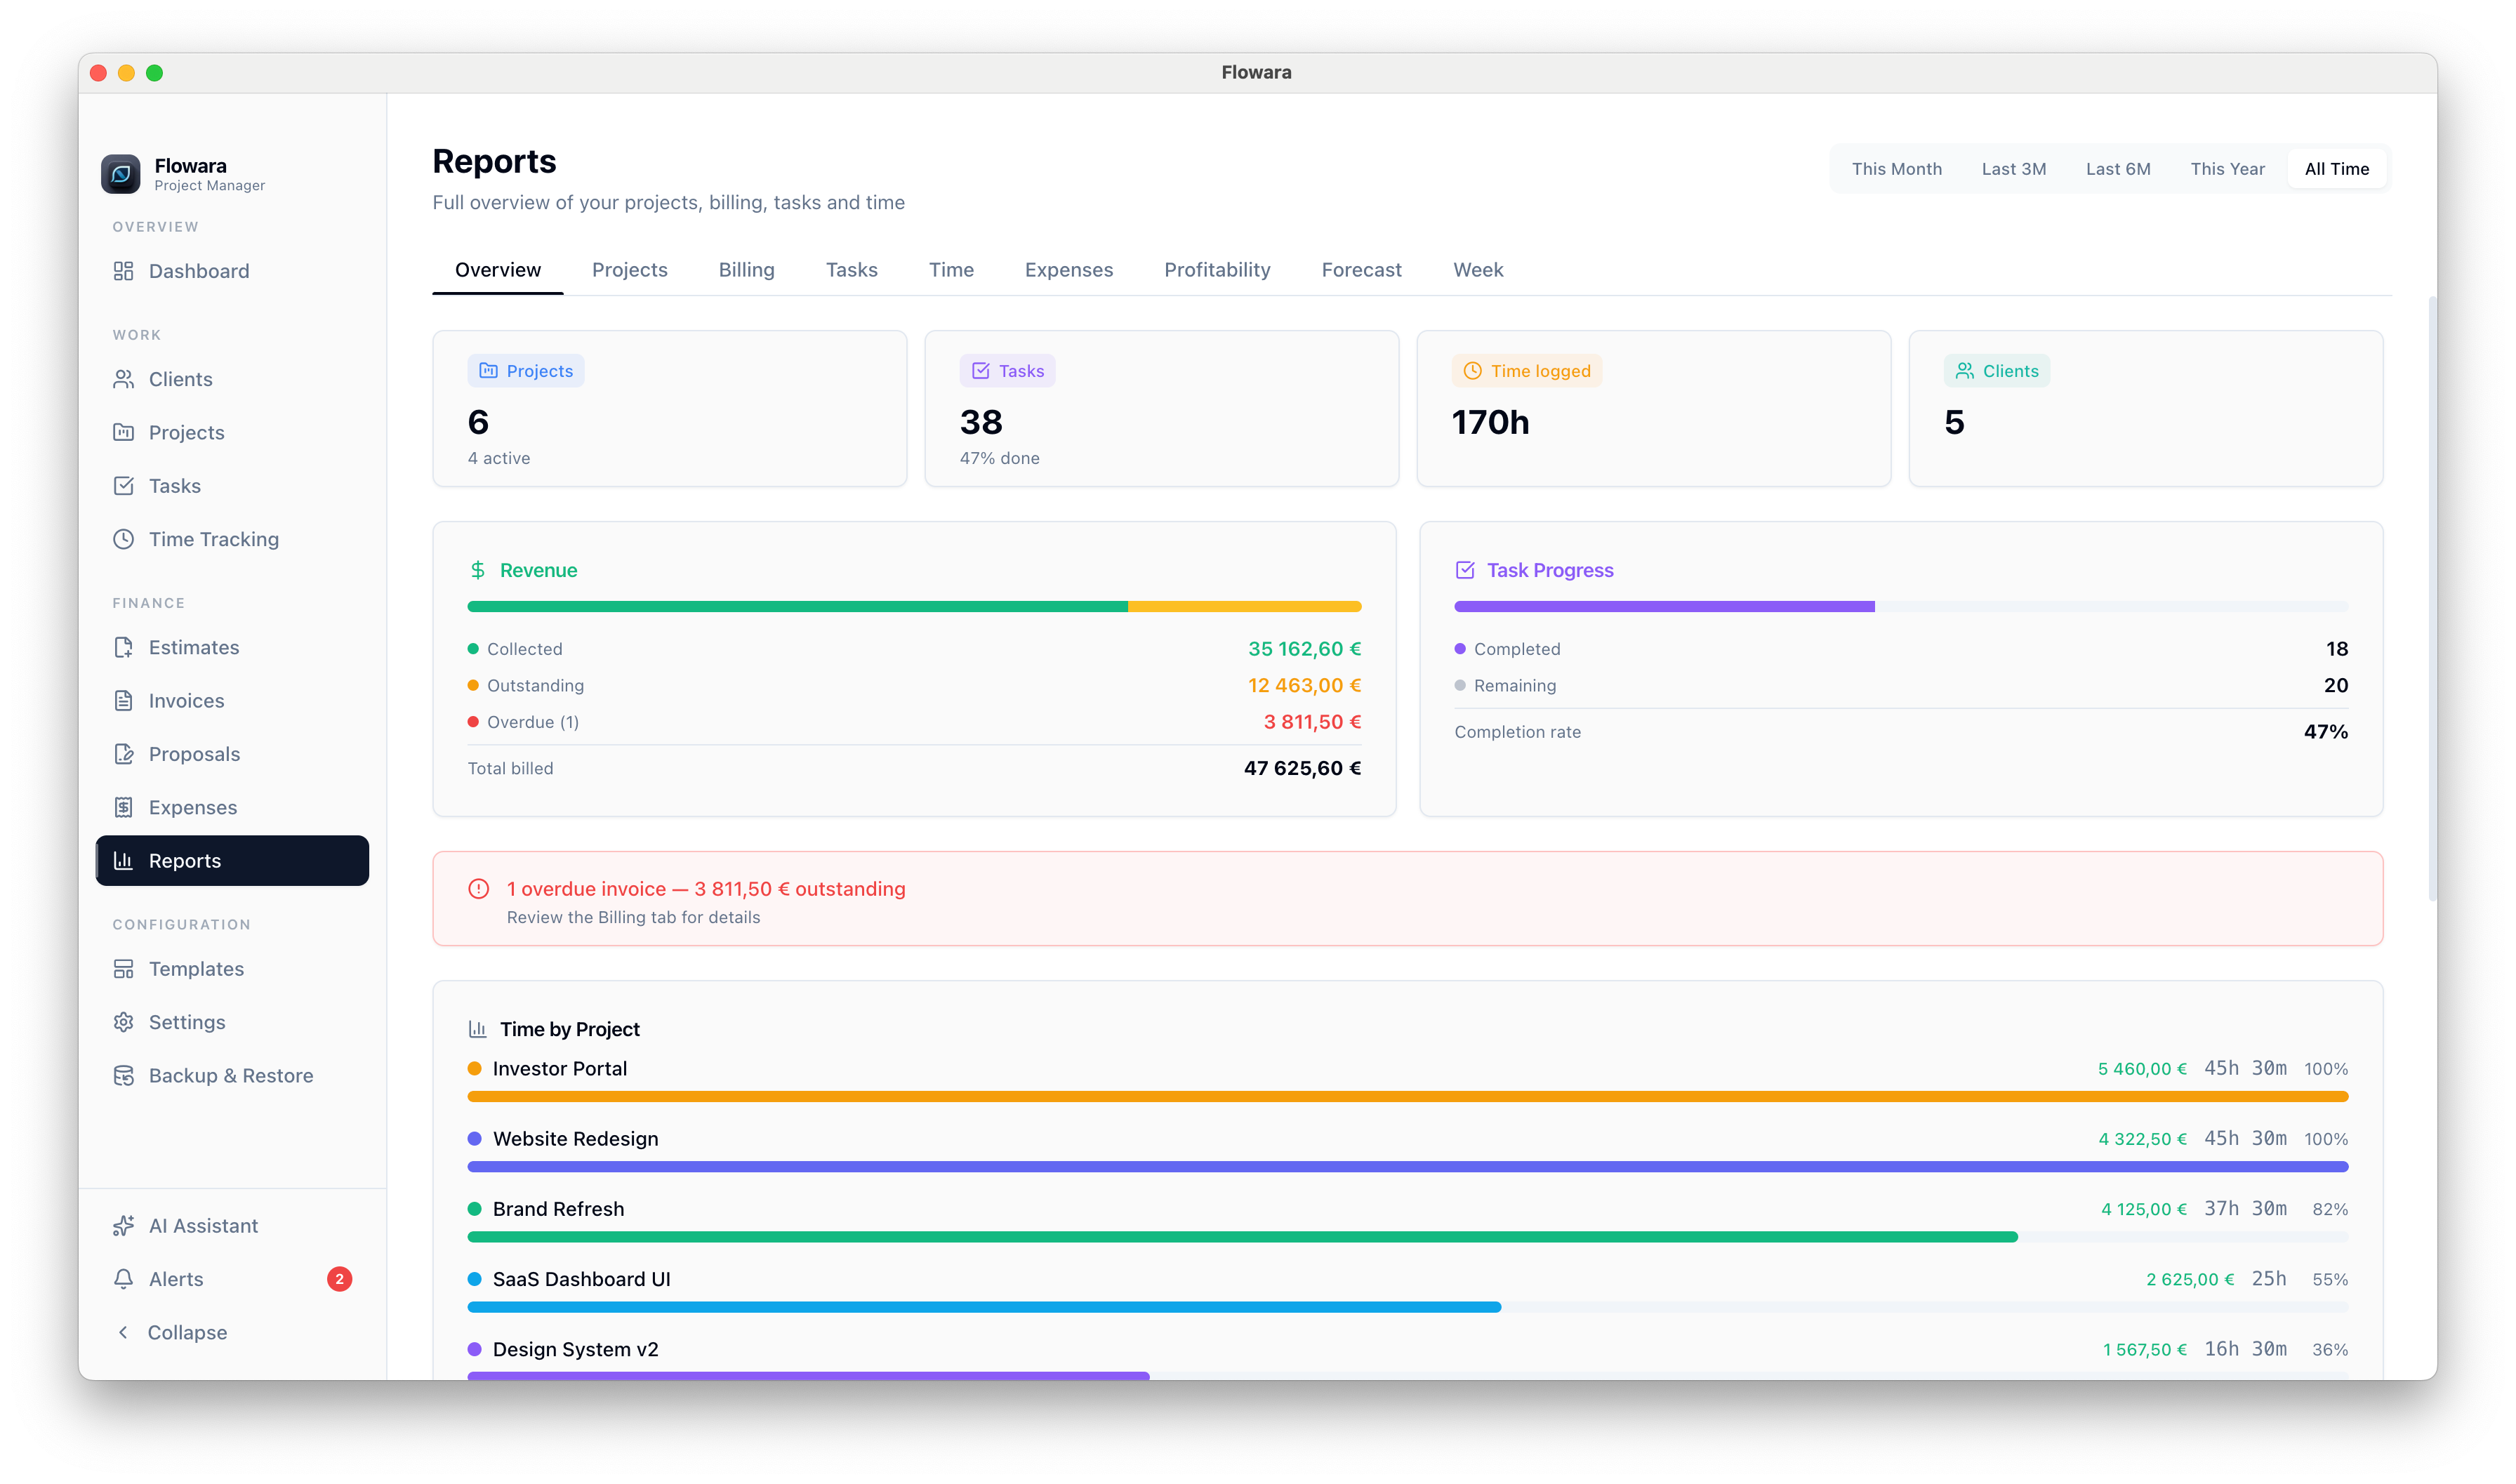
Task: Select the Last 6M time range
Action: 2118,169
